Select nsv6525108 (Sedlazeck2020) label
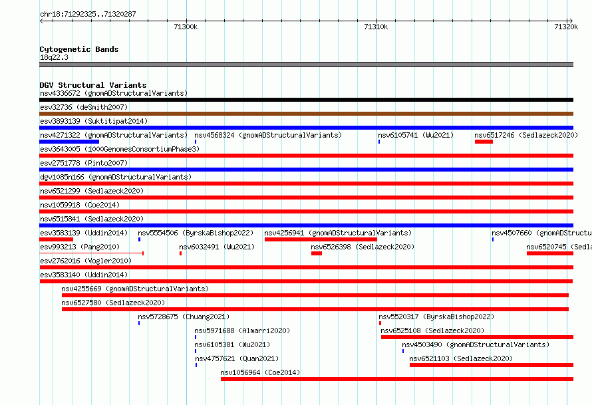 (432, 331)
